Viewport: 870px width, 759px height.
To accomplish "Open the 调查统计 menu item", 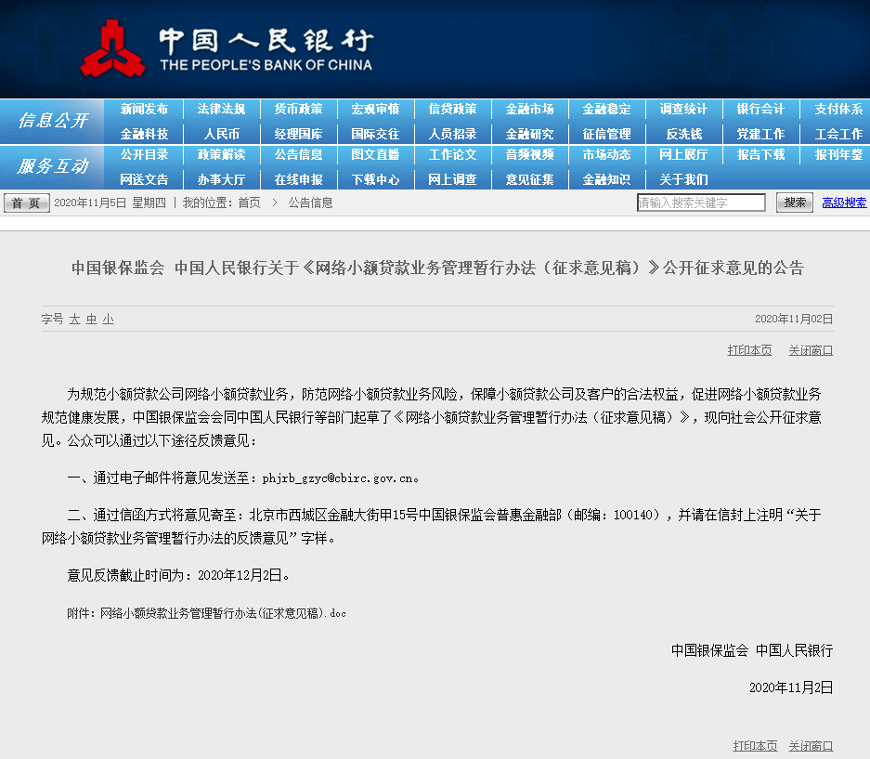I will point(684,109).
